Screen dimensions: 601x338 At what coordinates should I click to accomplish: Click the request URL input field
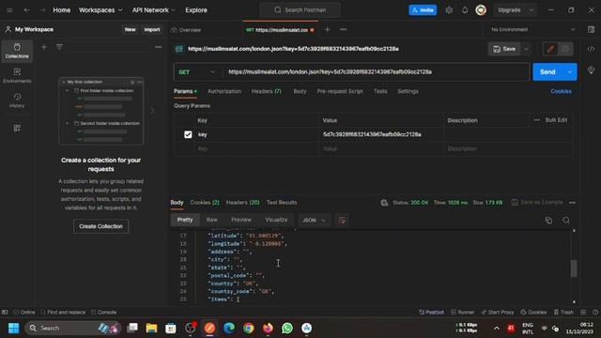coord(376,72)
